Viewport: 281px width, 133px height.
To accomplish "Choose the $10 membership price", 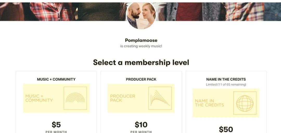I will click(x=141, y=125).
